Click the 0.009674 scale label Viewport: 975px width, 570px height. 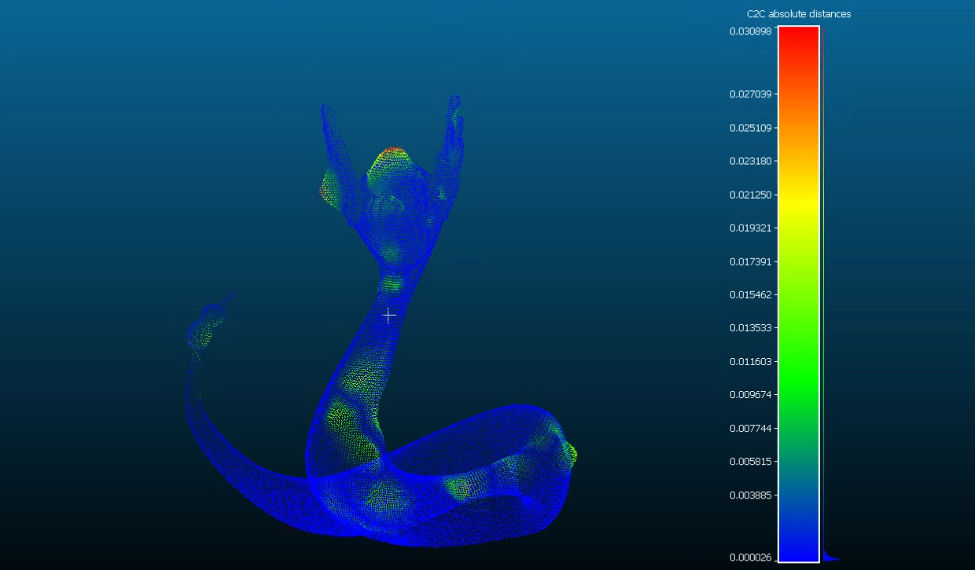coord(750,395)
